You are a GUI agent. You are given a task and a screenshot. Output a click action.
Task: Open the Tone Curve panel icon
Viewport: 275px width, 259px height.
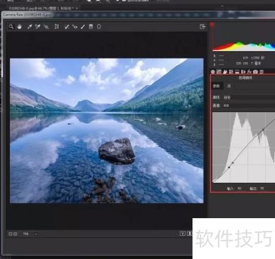coord(219,72)
